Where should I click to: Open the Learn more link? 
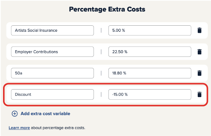click(19, 128)
